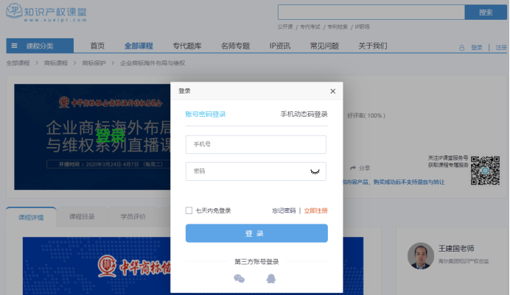The width and height of the screenshot is (510, 295).
Task: Click the site logo 知识产权课堂
Action: (x=51, y=13)
